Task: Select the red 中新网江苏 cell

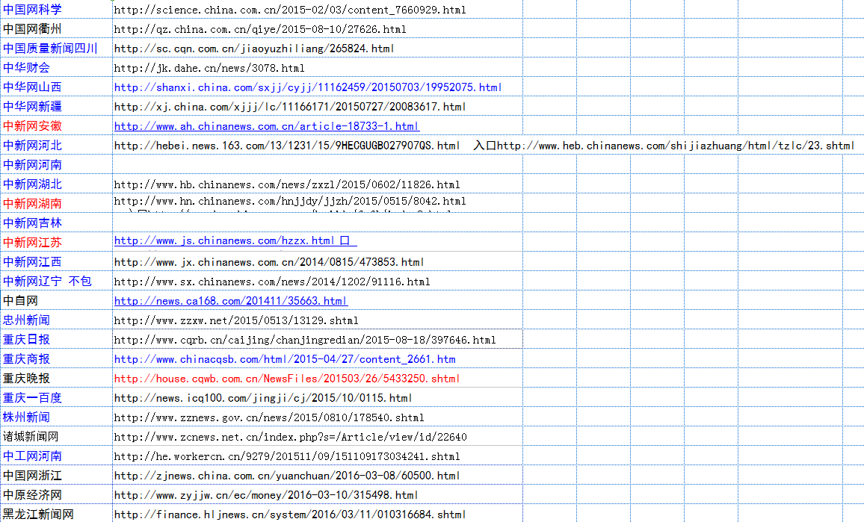Action: tap(56, 242)
